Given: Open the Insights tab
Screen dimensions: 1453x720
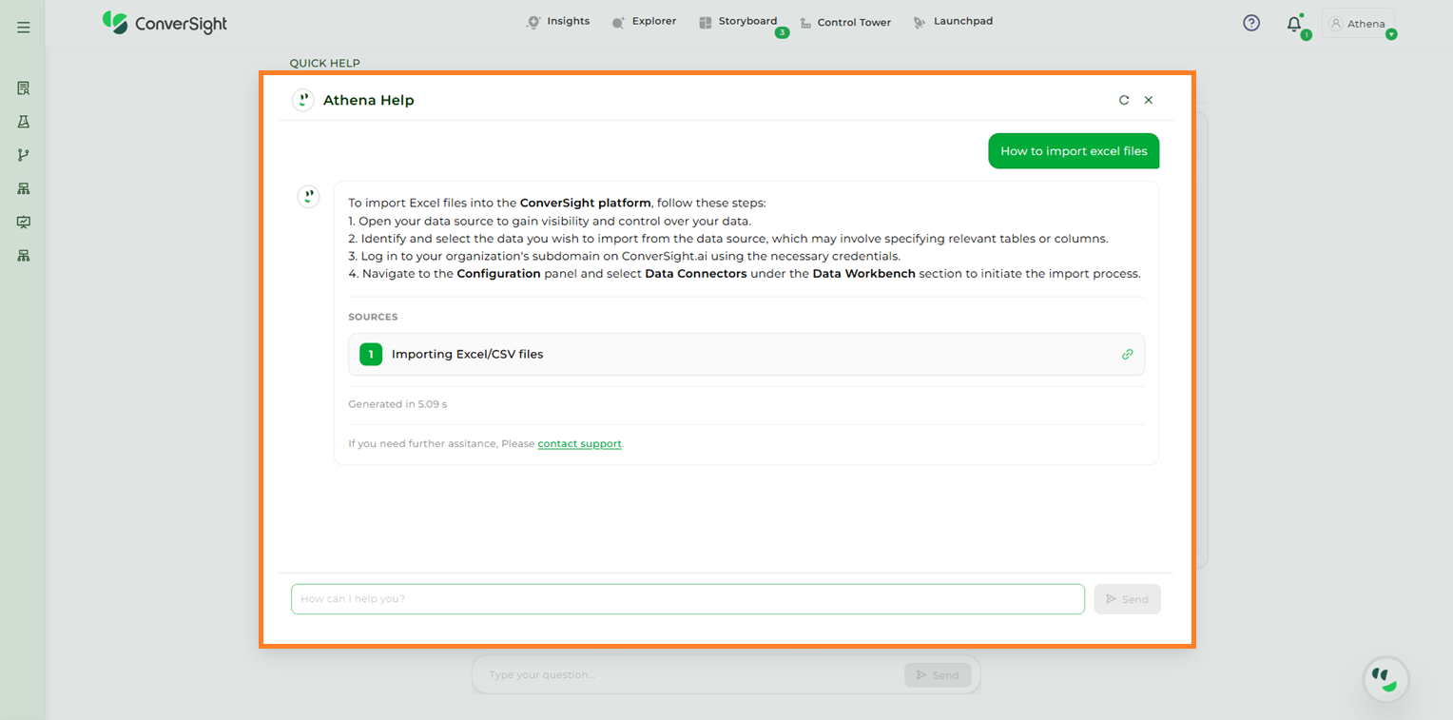Looking at the screenshot, I should 558,21.
